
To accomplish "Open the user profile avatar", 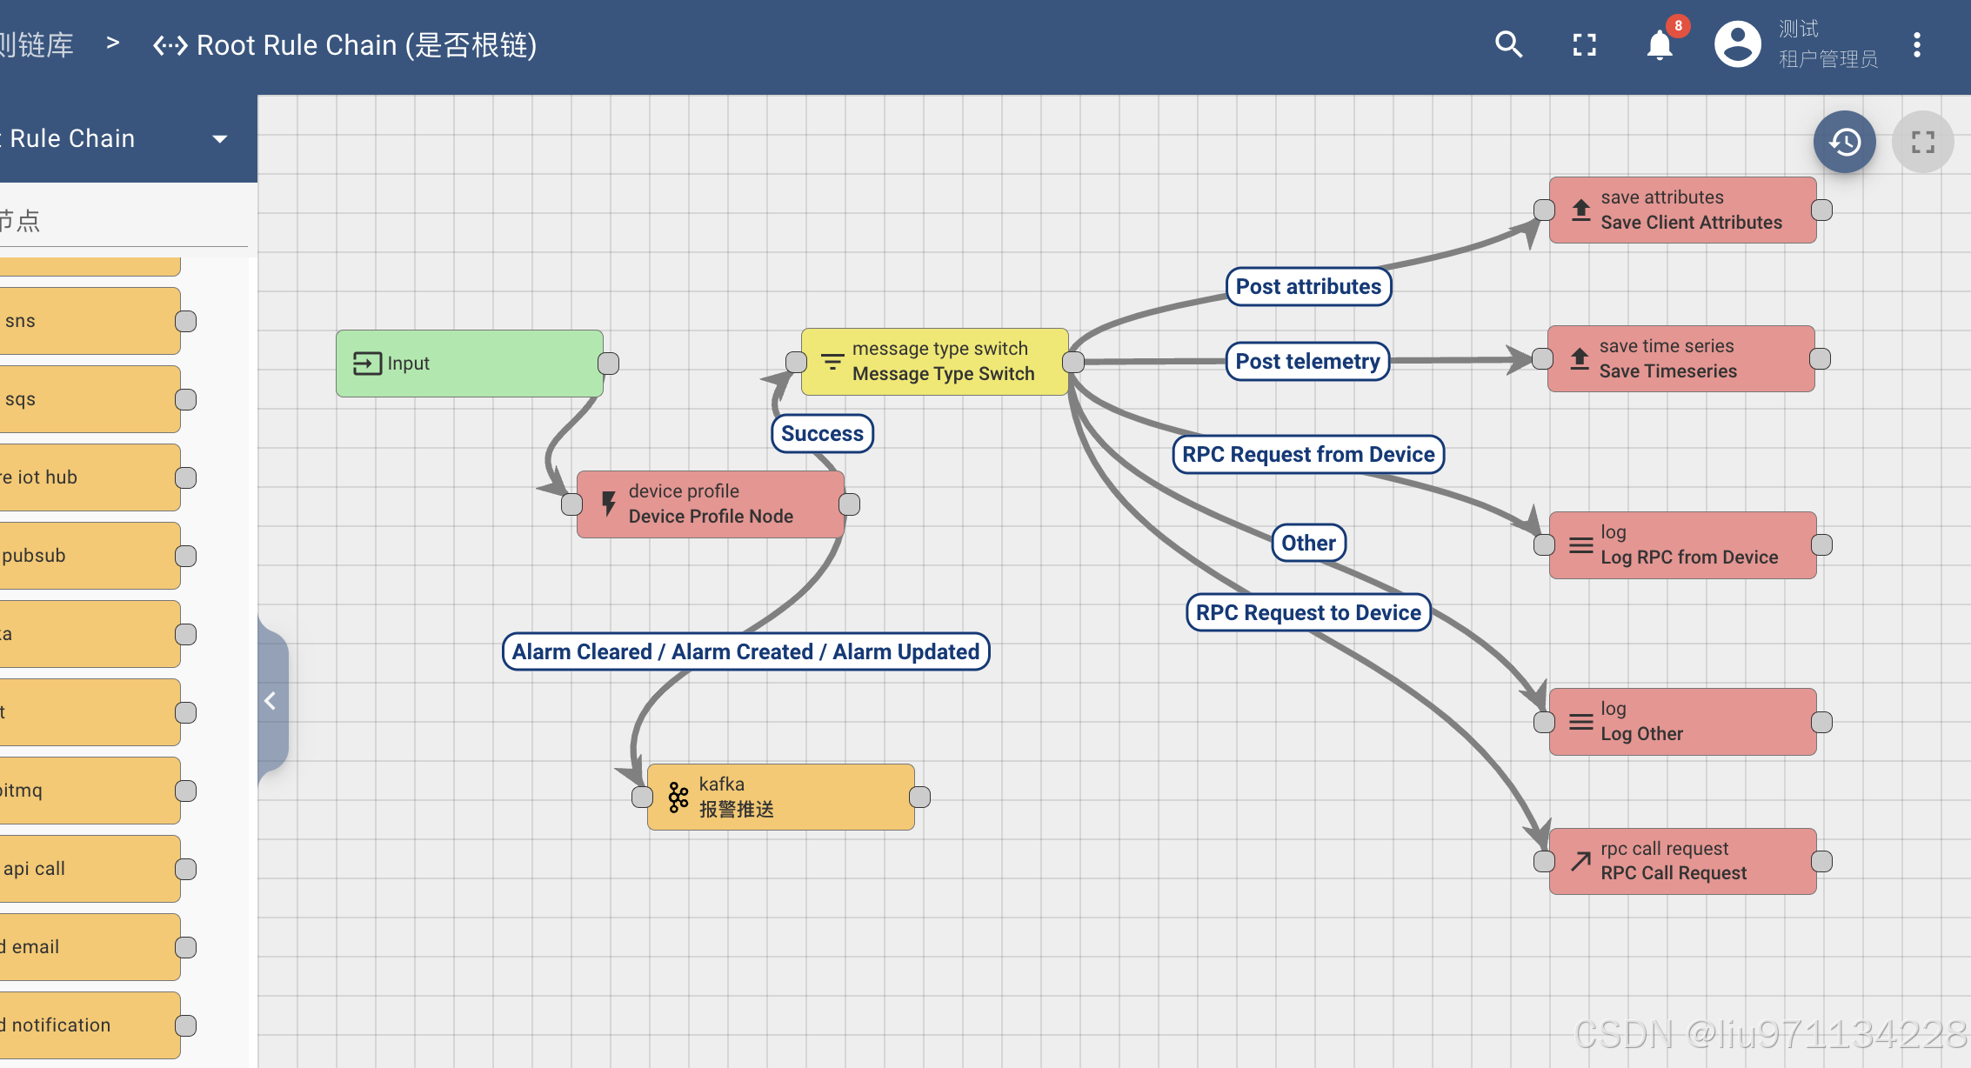I will [1737, 44].
